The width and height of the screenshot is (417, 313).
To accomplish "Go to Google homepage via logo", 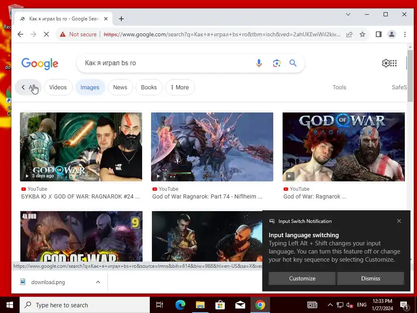I will point(40,64).
